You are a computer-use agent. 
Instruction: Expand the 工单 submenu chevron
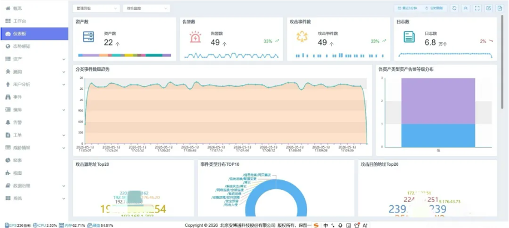click(x=63, y=135)
